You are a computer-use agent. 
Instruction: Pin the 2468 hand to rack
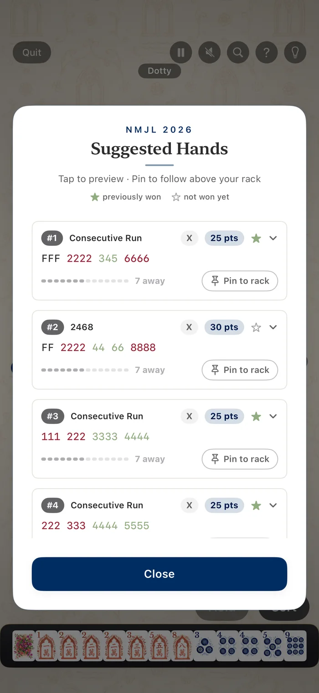240,370
